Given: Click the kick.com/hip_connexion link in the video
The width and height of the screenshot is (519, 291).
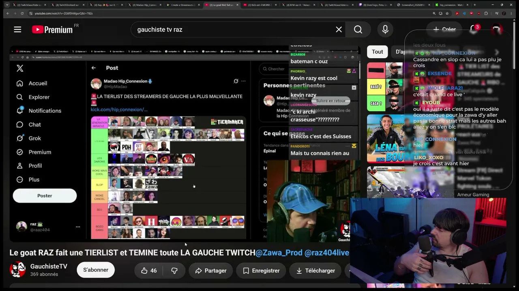Looking at the screenshot, I should pos(119,110).
